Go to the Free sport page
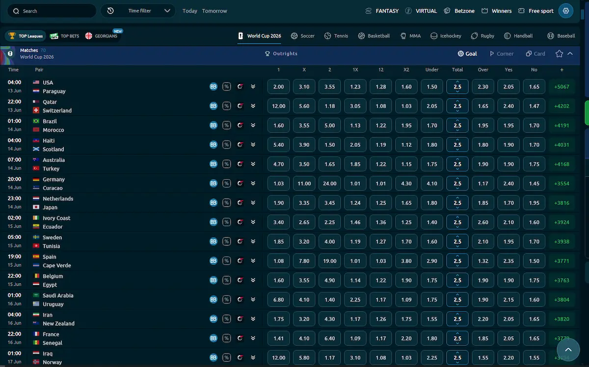Screen dimensions: 589x367 click(x=536, y=11)
